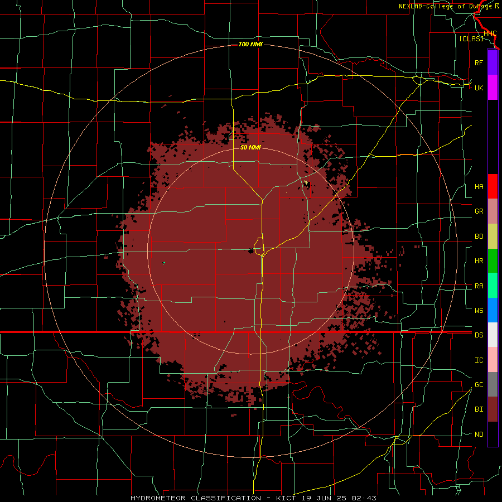Click the GC gray color swatch
Screen dimensions: 502x502
pos(493,384)
